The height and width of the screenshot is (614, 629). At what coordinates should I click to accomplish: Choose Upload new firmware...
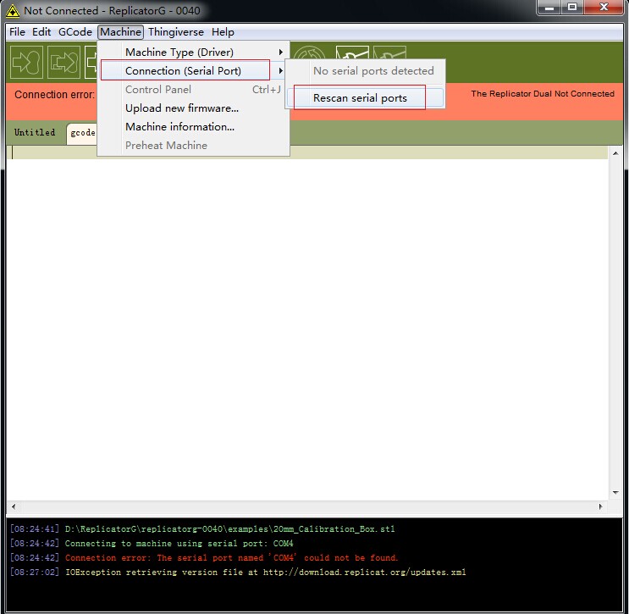(x=193, y=108)
